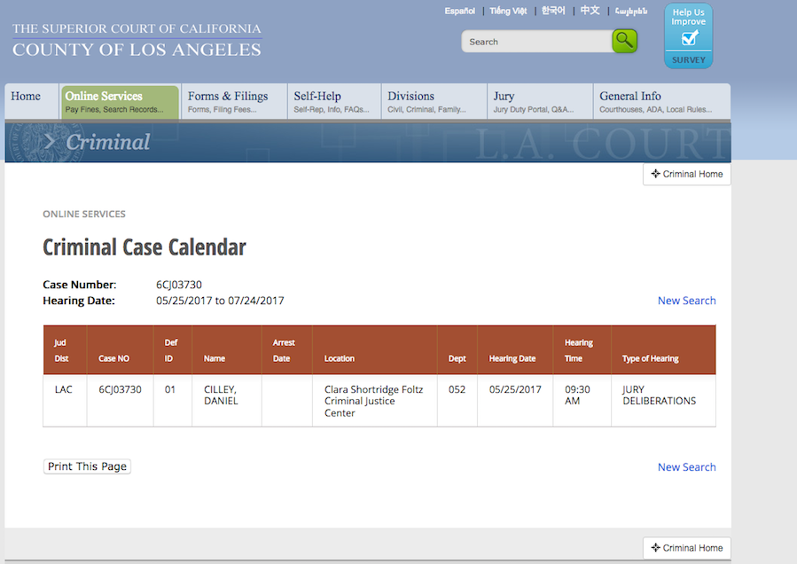
Task: Click case number value 6CJ03730 above the table
Action: [179, 285]
